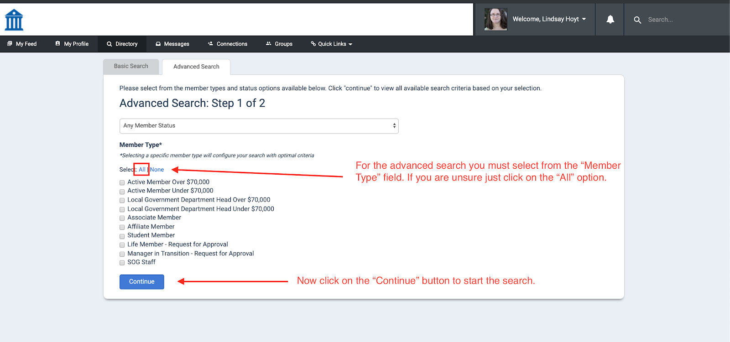The height and width of the screenshot is (342, 730).
Task: Check Active Member Over $70,000
Action: (x=122, y=182)
